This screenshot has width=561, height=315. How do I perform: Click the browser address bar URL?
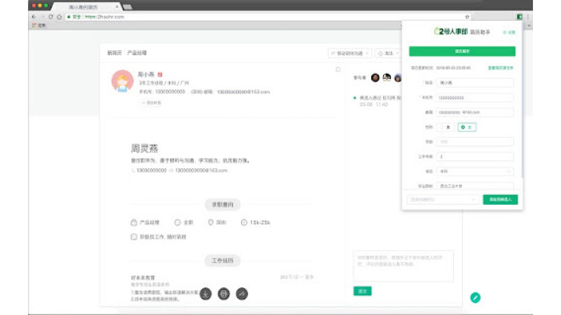click(104, 17)
